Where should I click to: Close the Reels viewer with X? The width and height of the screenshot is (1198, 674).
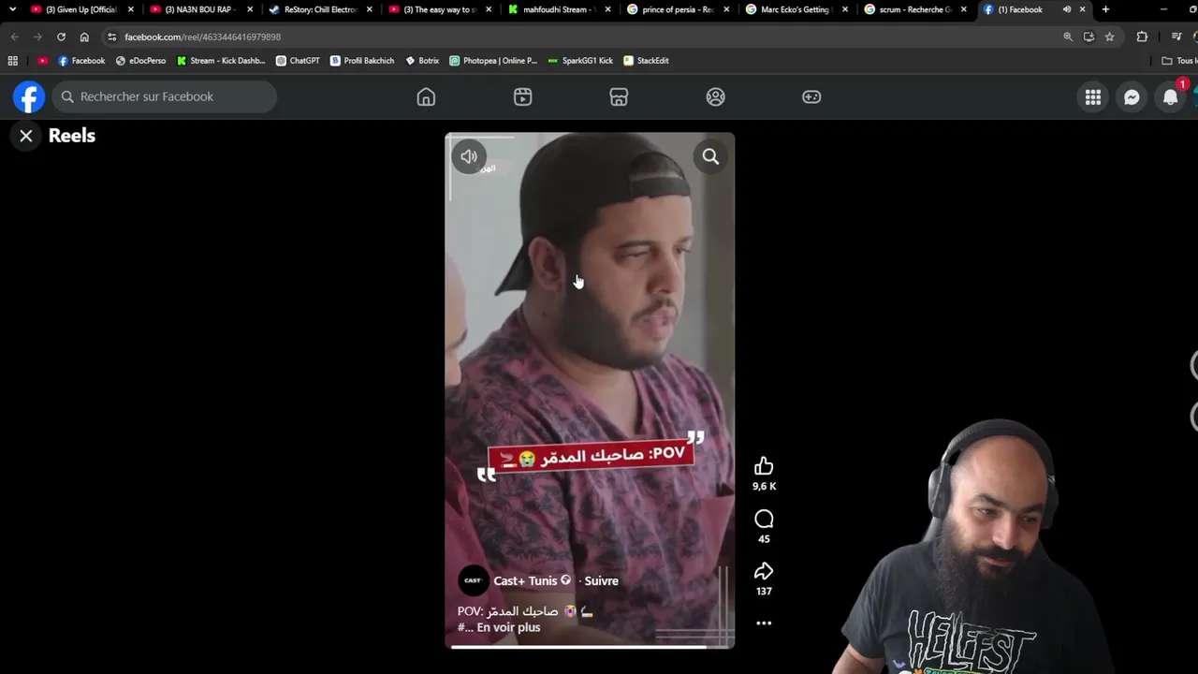26,136
